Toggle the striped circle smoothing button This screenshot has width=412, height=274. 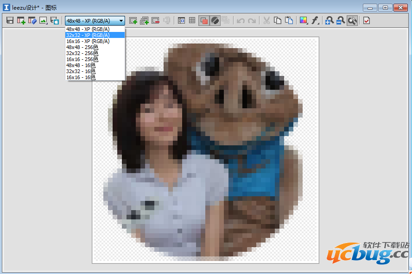point(215,20)
